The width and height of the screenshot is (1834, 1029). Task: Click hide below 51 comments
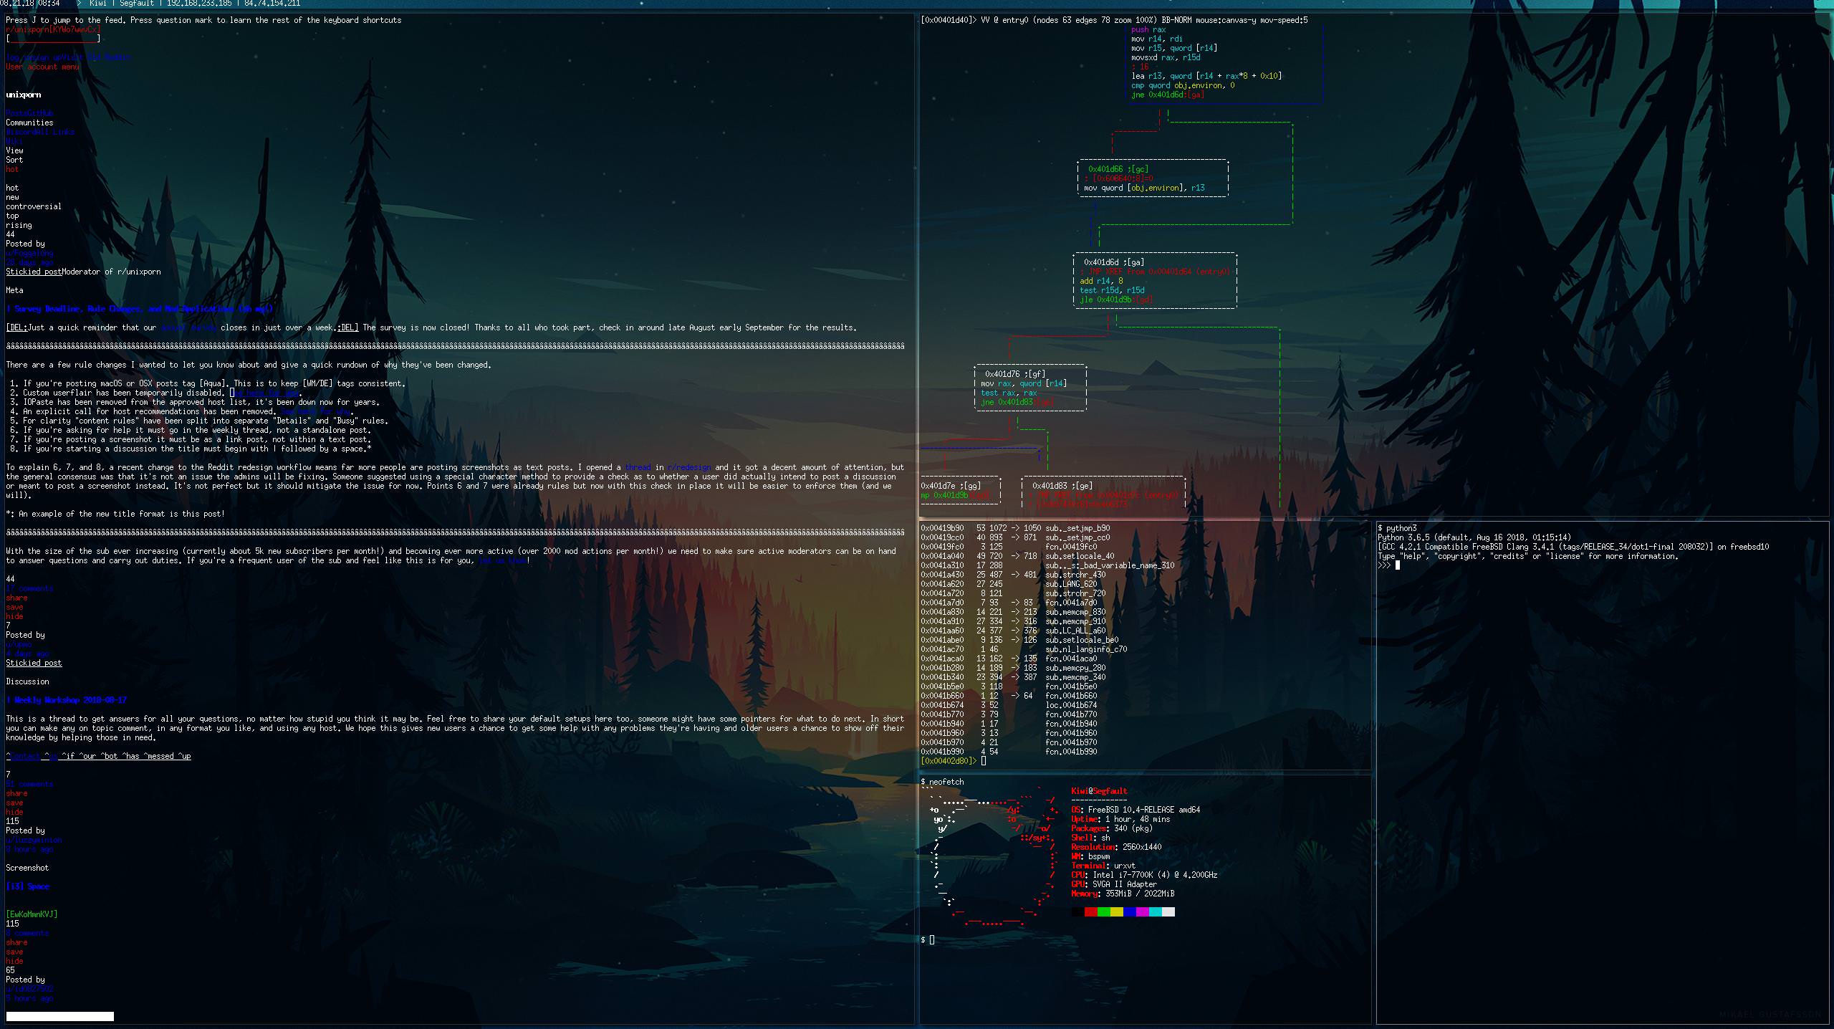[14, 812]
